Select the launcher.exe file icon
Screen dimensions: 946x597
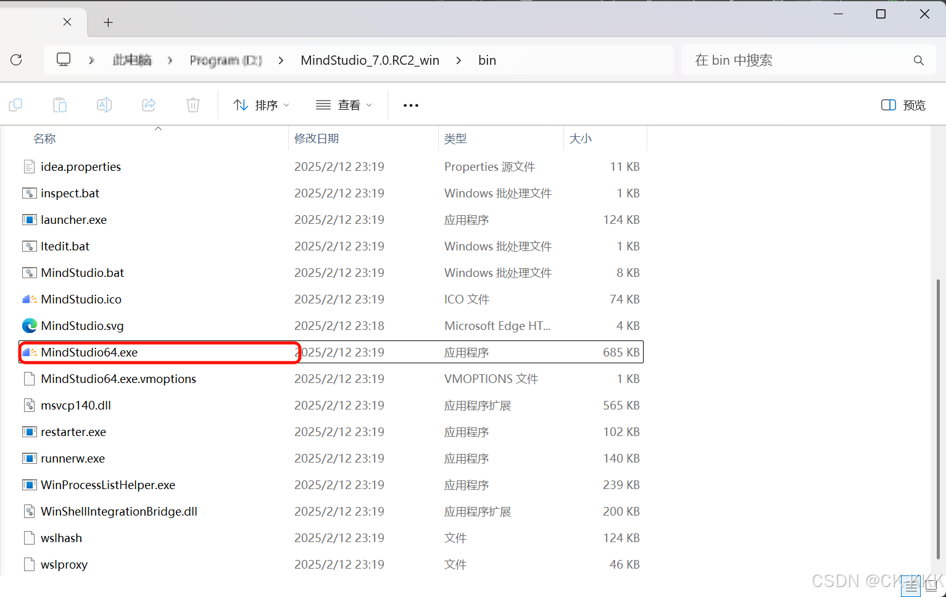29,220
